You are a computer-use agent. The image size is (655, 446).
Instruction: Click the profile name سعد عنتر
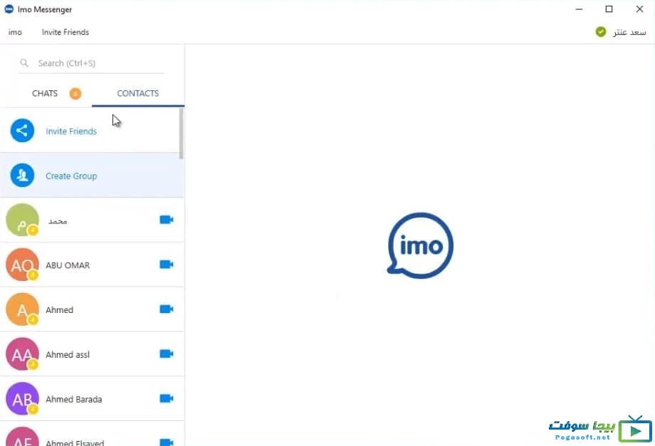[x=629, y=32]
